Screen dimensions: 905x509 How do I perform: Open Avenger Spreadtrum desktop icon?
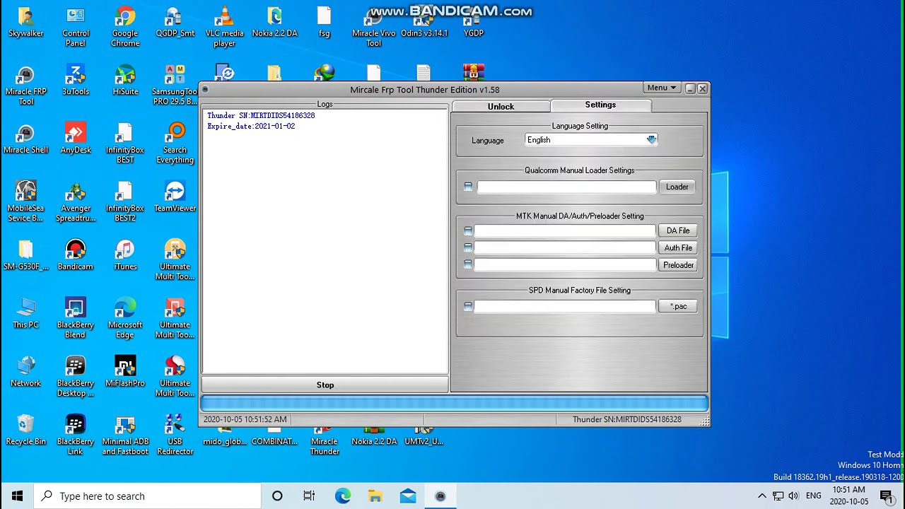tap(76, 202)
